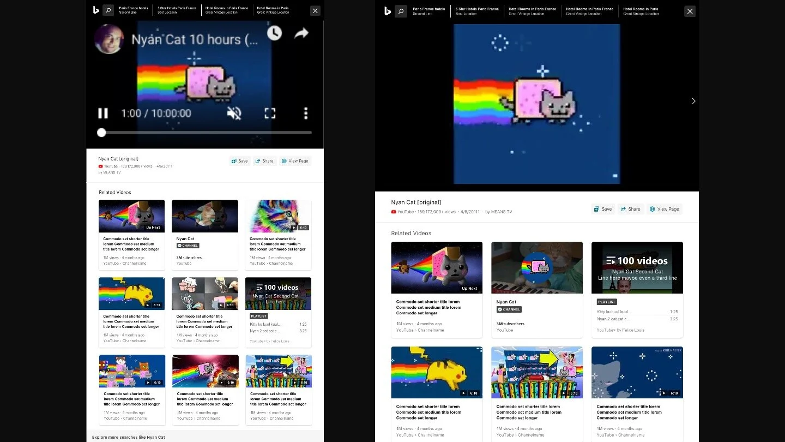Click Share button under the left mockup video
The width and height of the screenshot is (785, 442).
click(264, 161)
